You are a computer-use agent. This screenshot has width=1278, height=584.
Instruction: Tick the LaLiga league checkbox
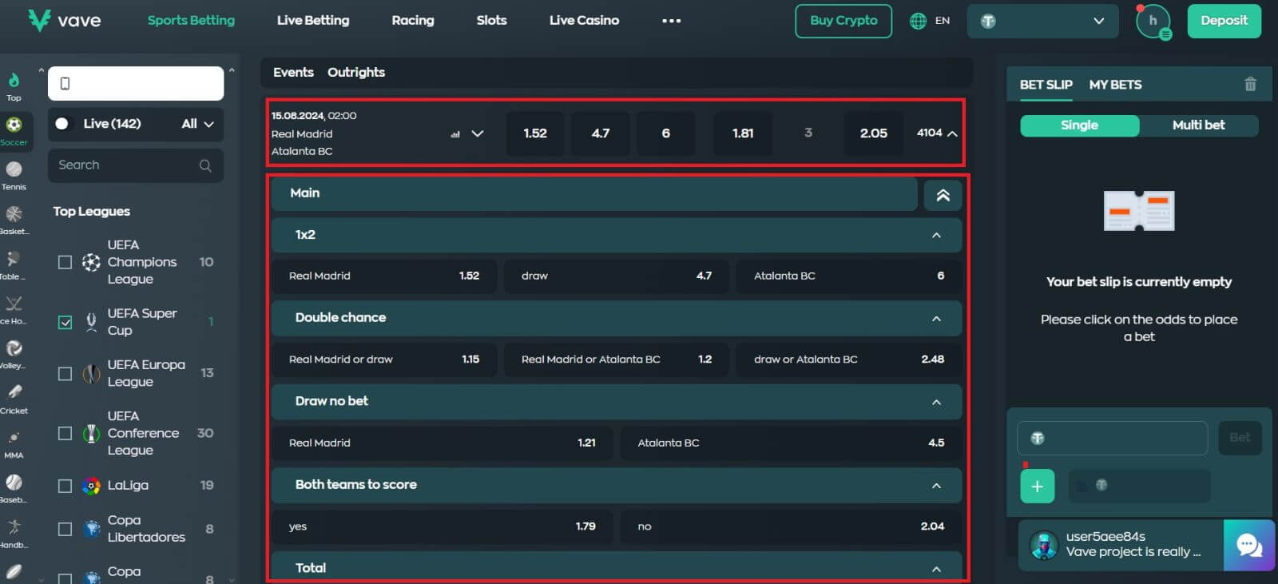coord(65,486)
